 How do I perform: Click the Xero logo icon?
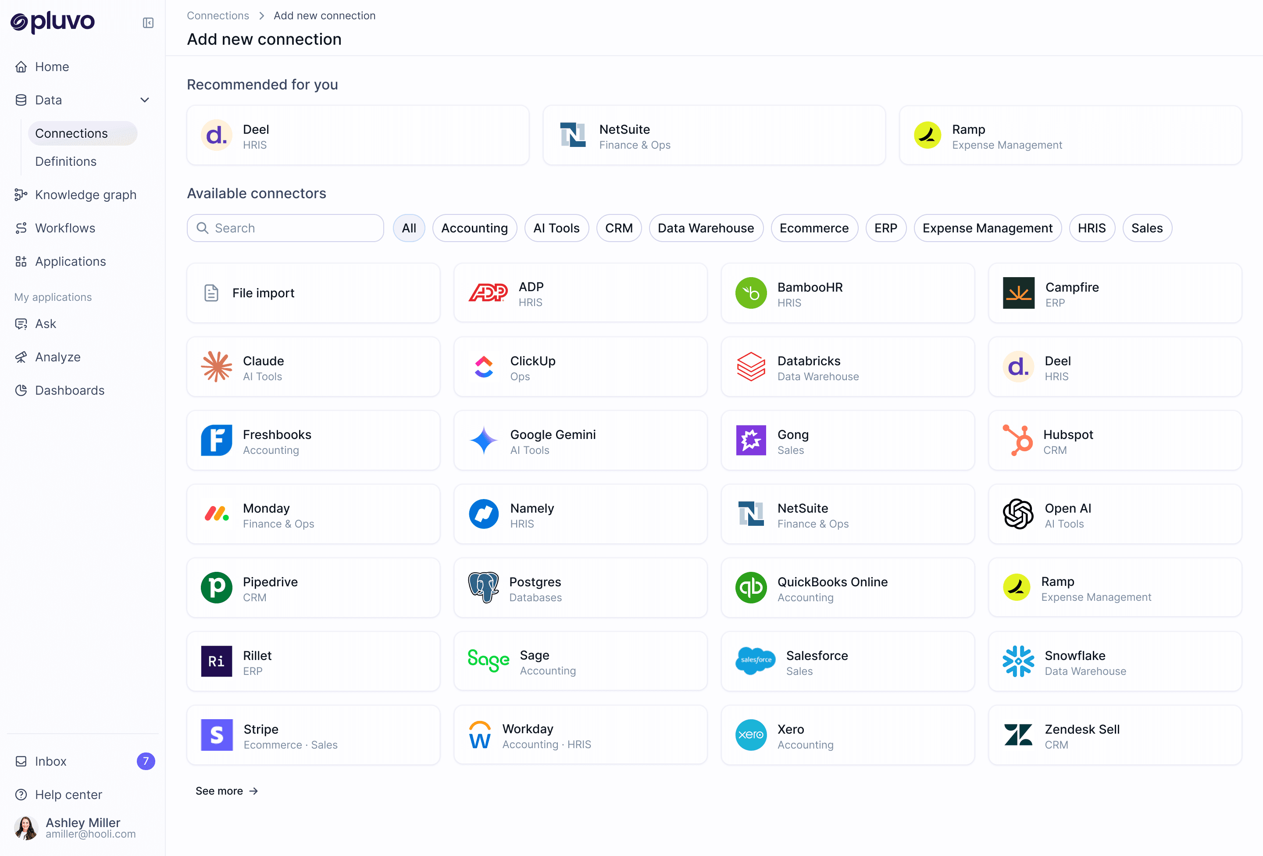pos(751,735)
